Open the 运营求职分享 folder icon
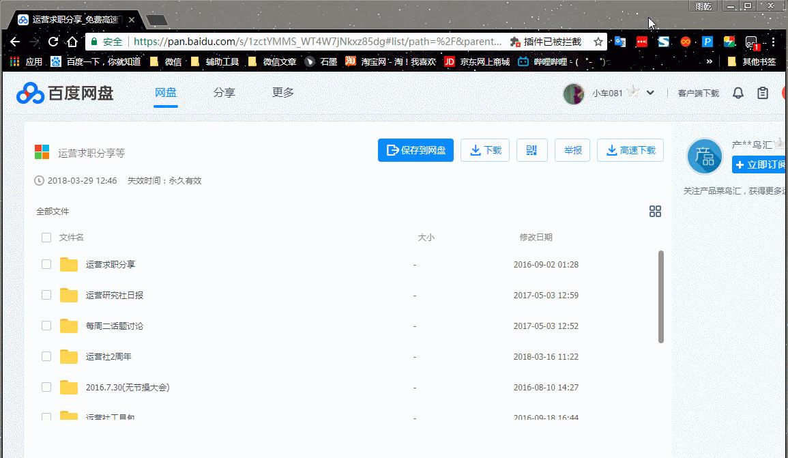 click(x=69, y=264)
